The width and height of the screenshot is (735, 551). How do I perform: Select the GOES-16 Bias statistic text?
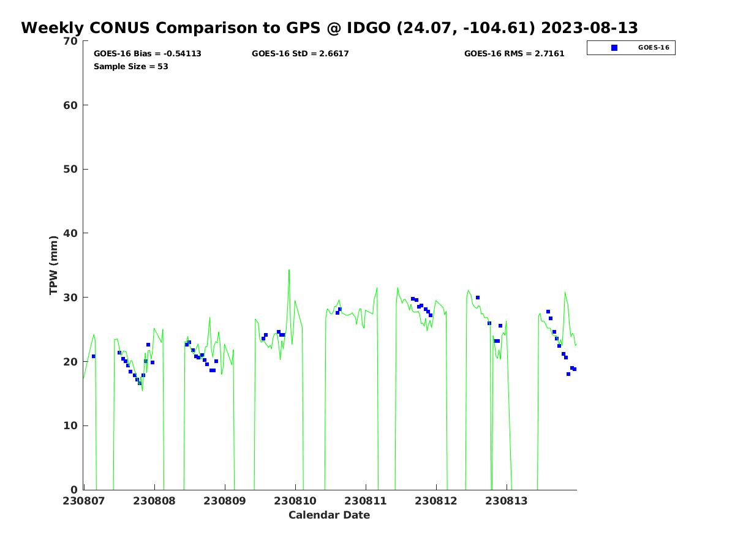147,54
